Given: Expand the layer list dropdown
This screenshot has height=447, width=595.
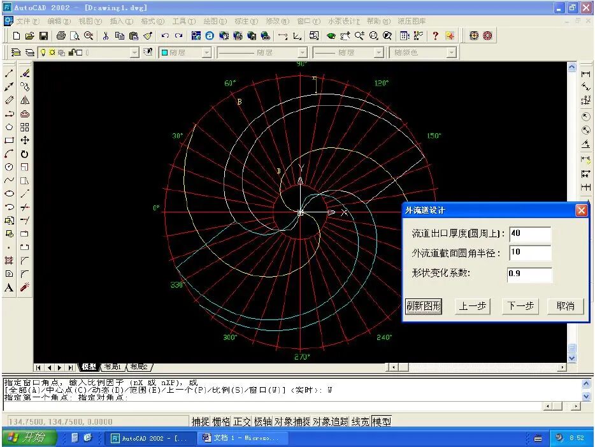Looking at the screenshot, I should point(134,52).
